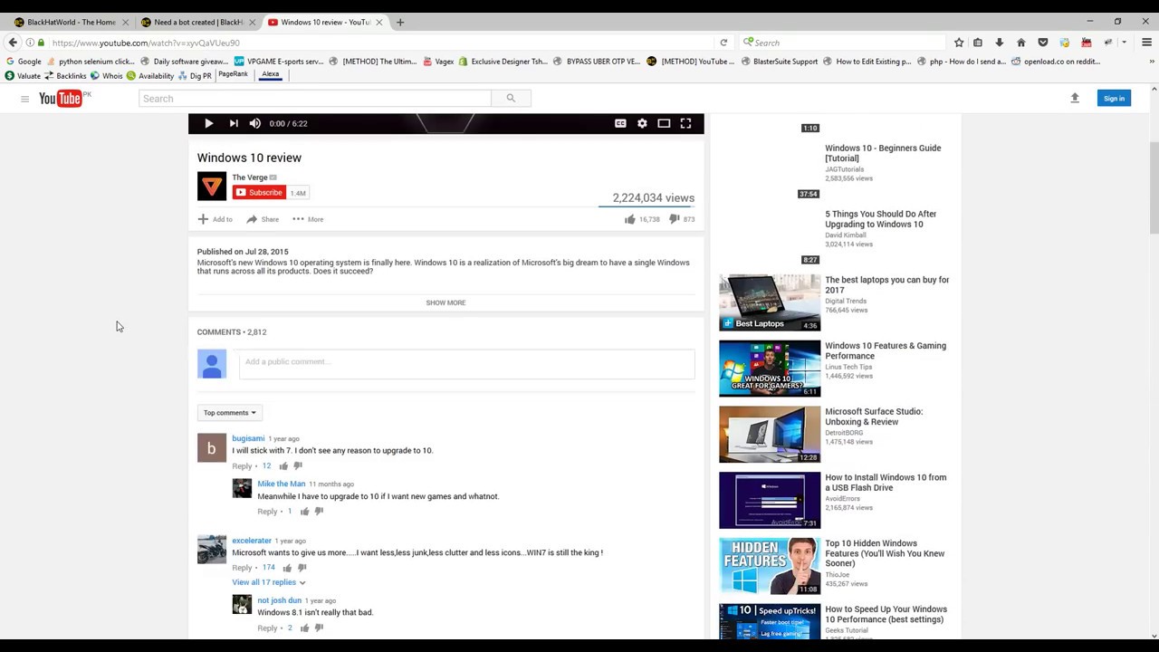Subscribe to The Verge channel

[x=259, y=192]
